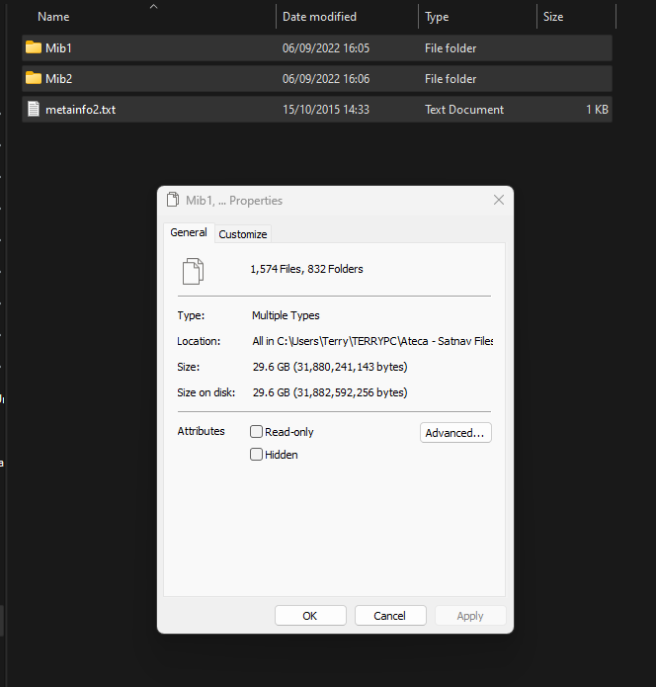The height and width of the screenshot is (687, 656).
Task: Select the General tab
Action: 189,232
